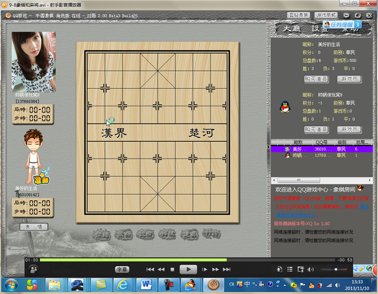Stop video playback
Viewport: 378px width, 294px height.
[x=172, y=269]
